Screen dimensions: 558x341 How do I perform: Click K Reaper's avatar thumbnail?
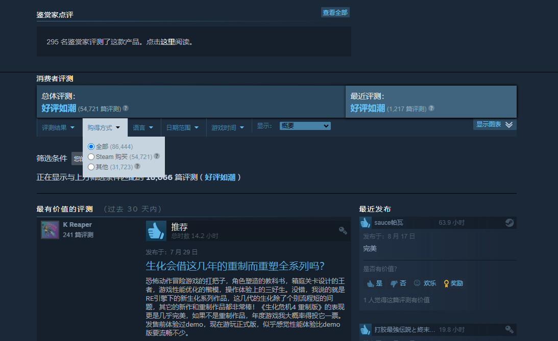click(x=50, y=230)
